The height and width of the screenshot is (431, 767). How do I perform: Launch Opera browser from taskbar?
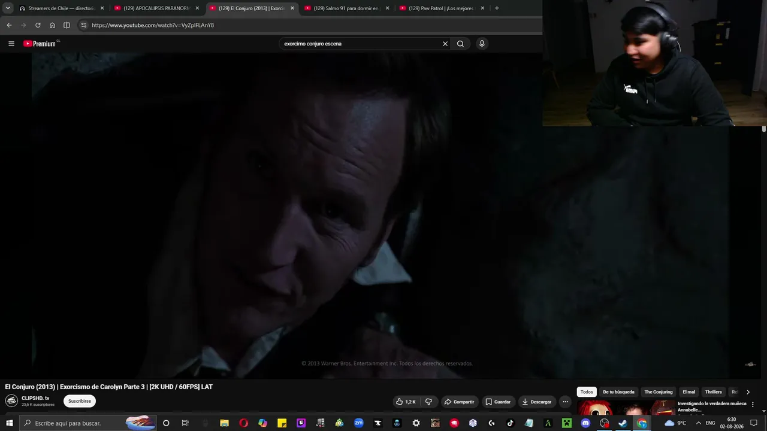point(243,423)
